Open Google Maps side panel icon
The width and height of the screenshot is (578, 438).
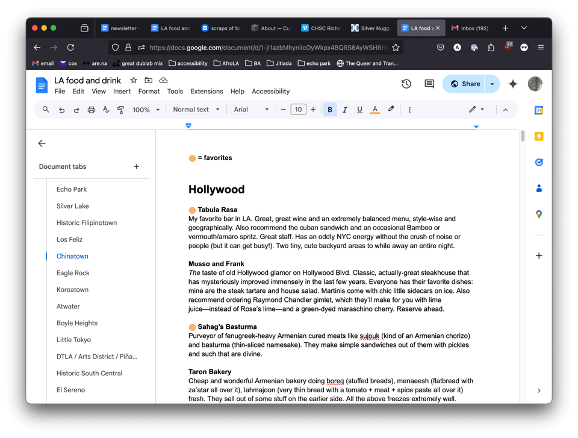point(539,214)
